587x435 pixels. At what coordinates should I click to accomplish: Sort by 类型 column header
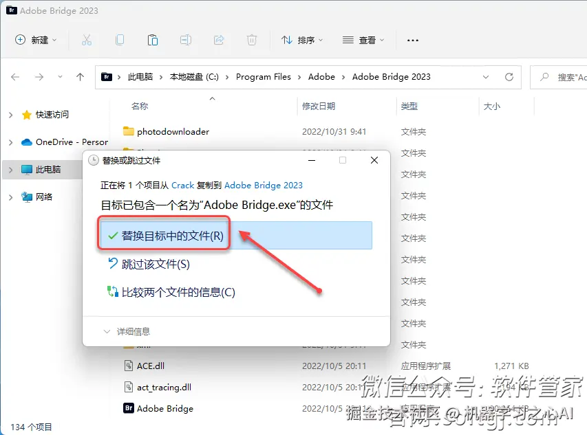coord(409,106)
